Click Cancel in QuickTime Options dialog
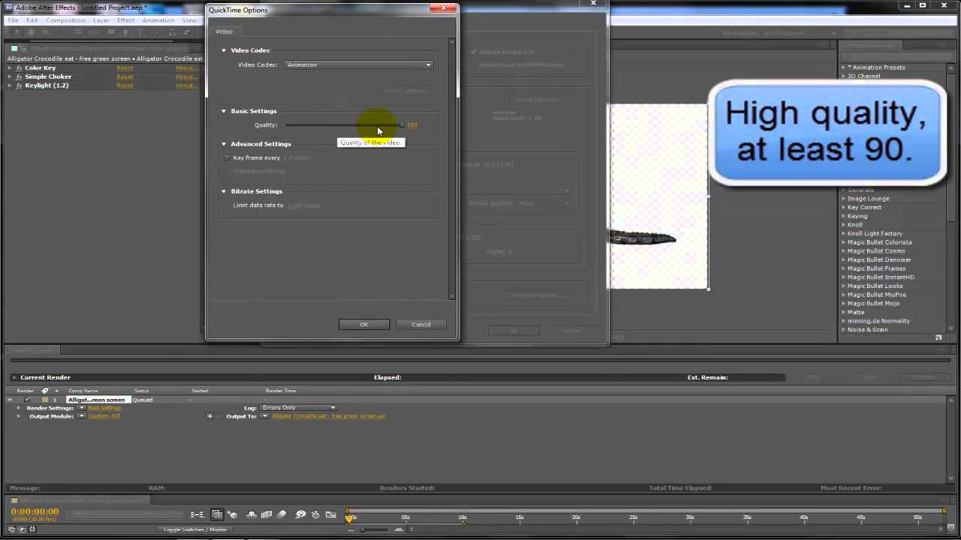The image size is (961, 540). (421, 325)
